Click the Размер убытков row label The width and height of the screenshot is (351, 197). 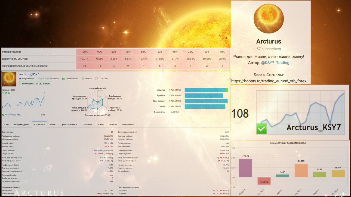[11, 52]
